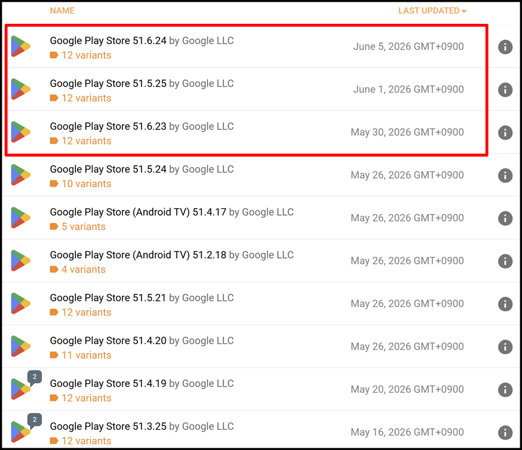
Task: Show 12 variants of version 51.5.25
Action: pyautogui.click(x=81, y=98)
